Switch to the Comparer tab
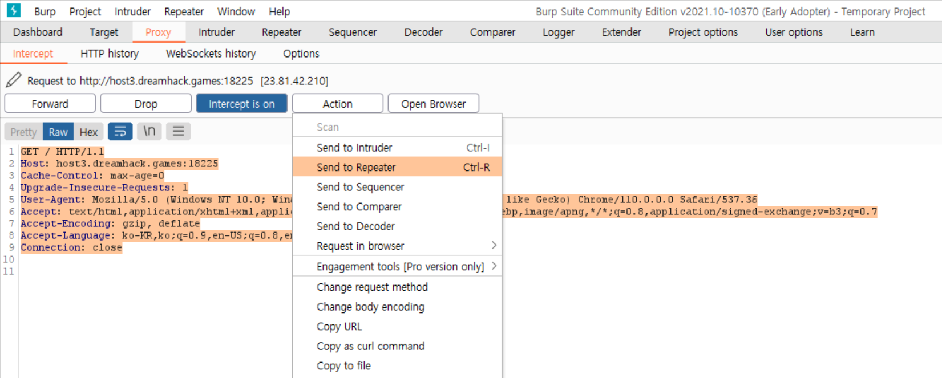942x378 pixels. click(x=492, y=32)
